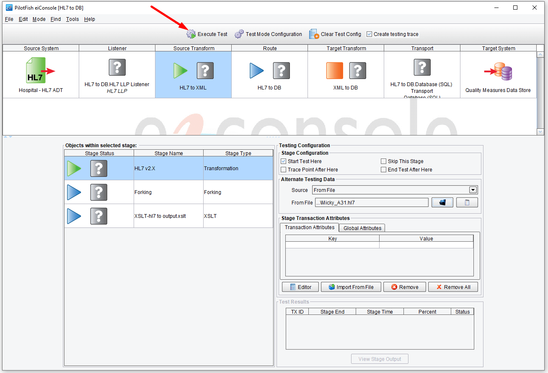This screenshot has width=548, height=373.
Task: Run the Execute Test gear icon
Action: coord(191,34)
